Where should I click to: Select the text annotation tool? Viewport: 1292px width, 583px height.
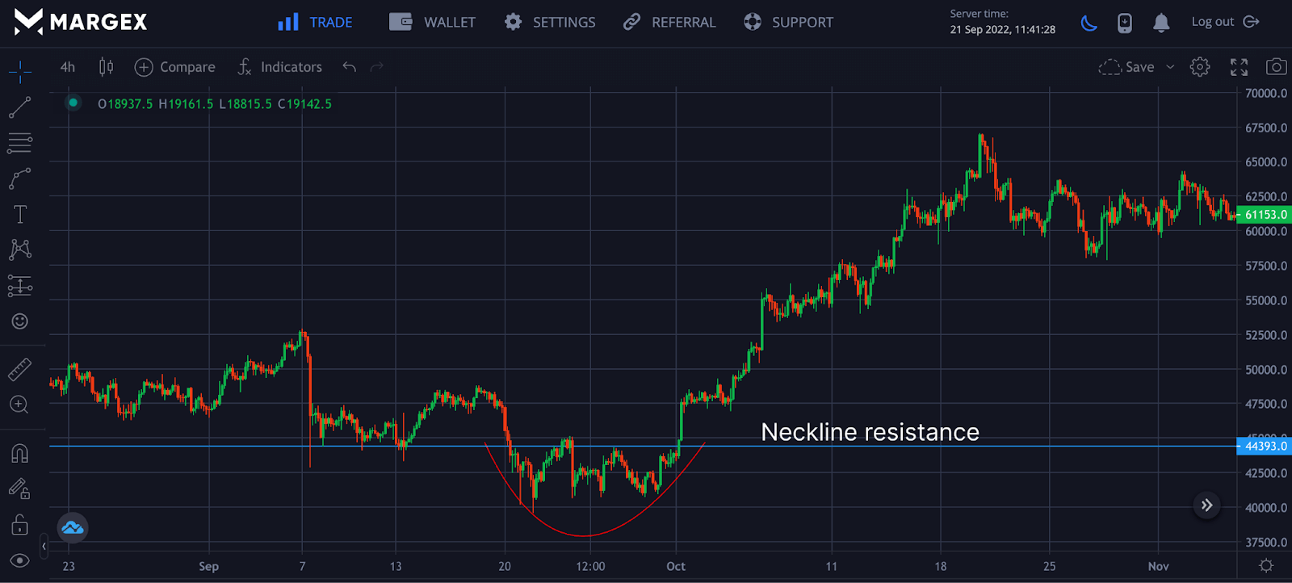coord(20,214)
